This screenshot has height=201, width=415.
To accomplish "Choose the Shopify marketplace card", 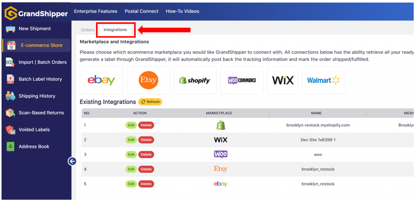I will tap(195, 80).
